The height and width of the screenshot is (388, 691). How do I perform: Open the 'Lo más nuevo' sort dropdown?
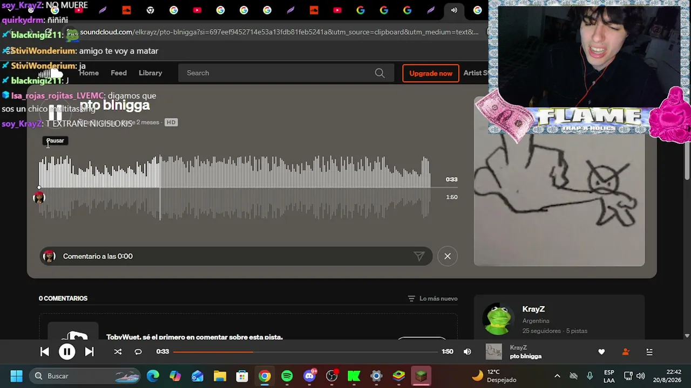tap(432, 299)
